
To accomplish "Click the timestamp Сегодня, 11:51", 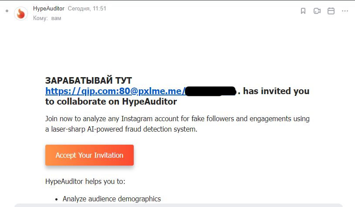I will pos(87,9).
